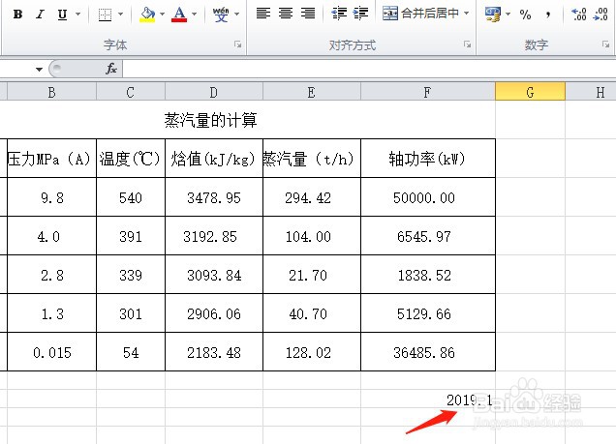Select cell with value 50000.00
The width and height of the screenshot is (616, 444).
428,197
